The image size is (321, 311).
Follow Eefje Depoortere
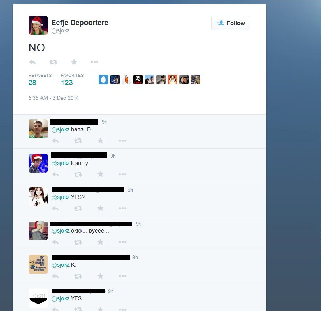click(231, 23)
